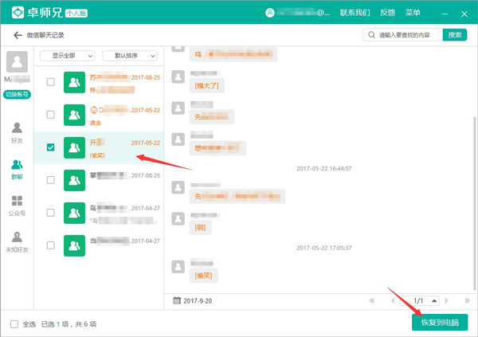Go back using the left arrow icon
This screenshot has width=478, height=337.
18,35
